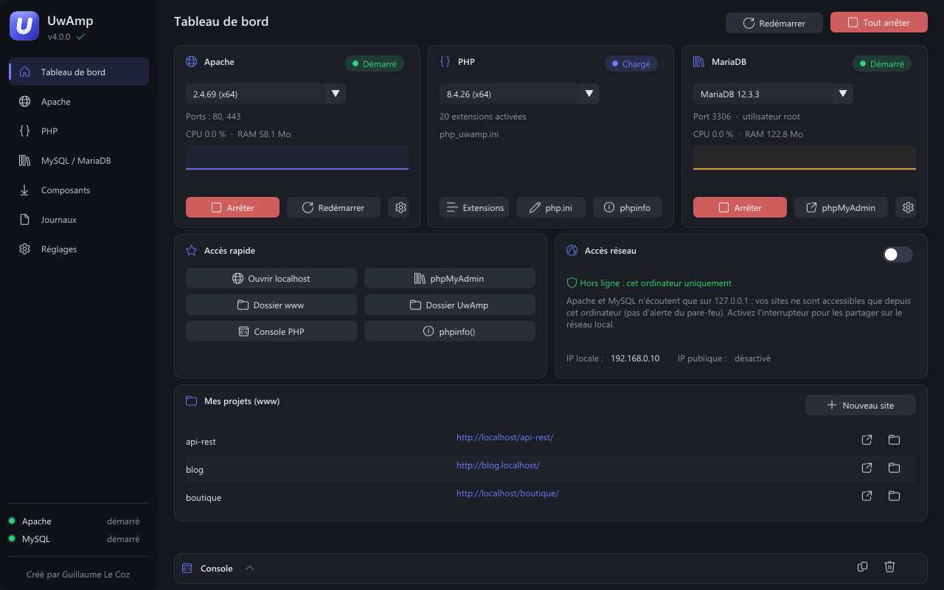This screenshot has height=590, width=944.
Task: Copy the console output icon
Action: tap(863, 566)
